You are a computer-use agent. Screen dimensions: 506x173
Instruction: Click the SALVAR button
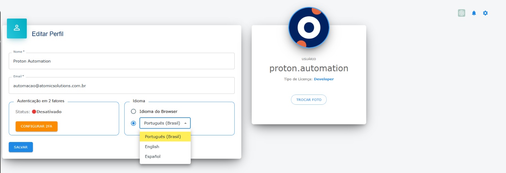click(x=21, y=147)
